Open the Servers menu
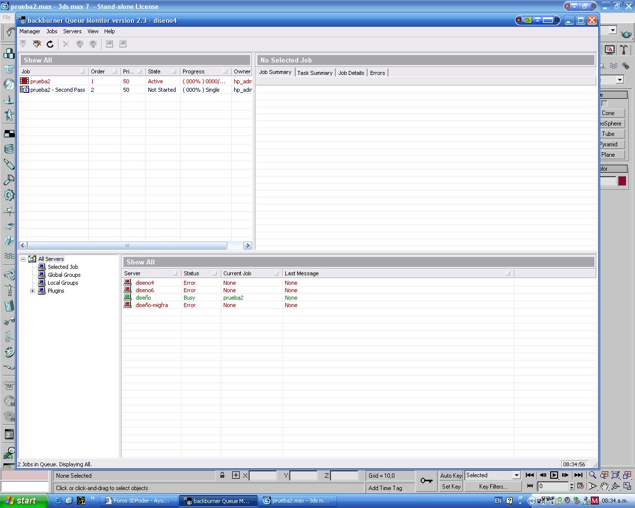Image resolution: width=635 pixels, height=508 pixels. click(72, 31)
